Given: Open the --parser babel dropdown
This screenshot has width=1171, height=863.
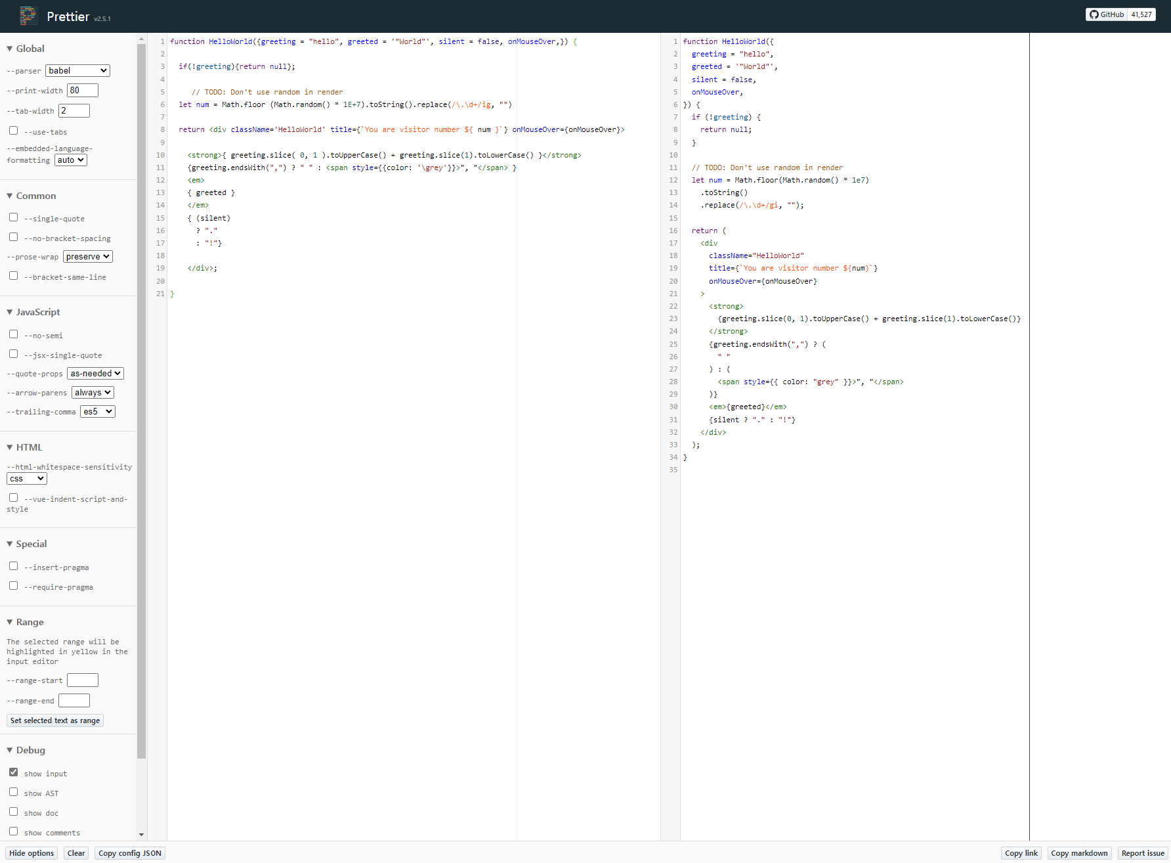Looking at the screenshot, I should pos(77,71).
